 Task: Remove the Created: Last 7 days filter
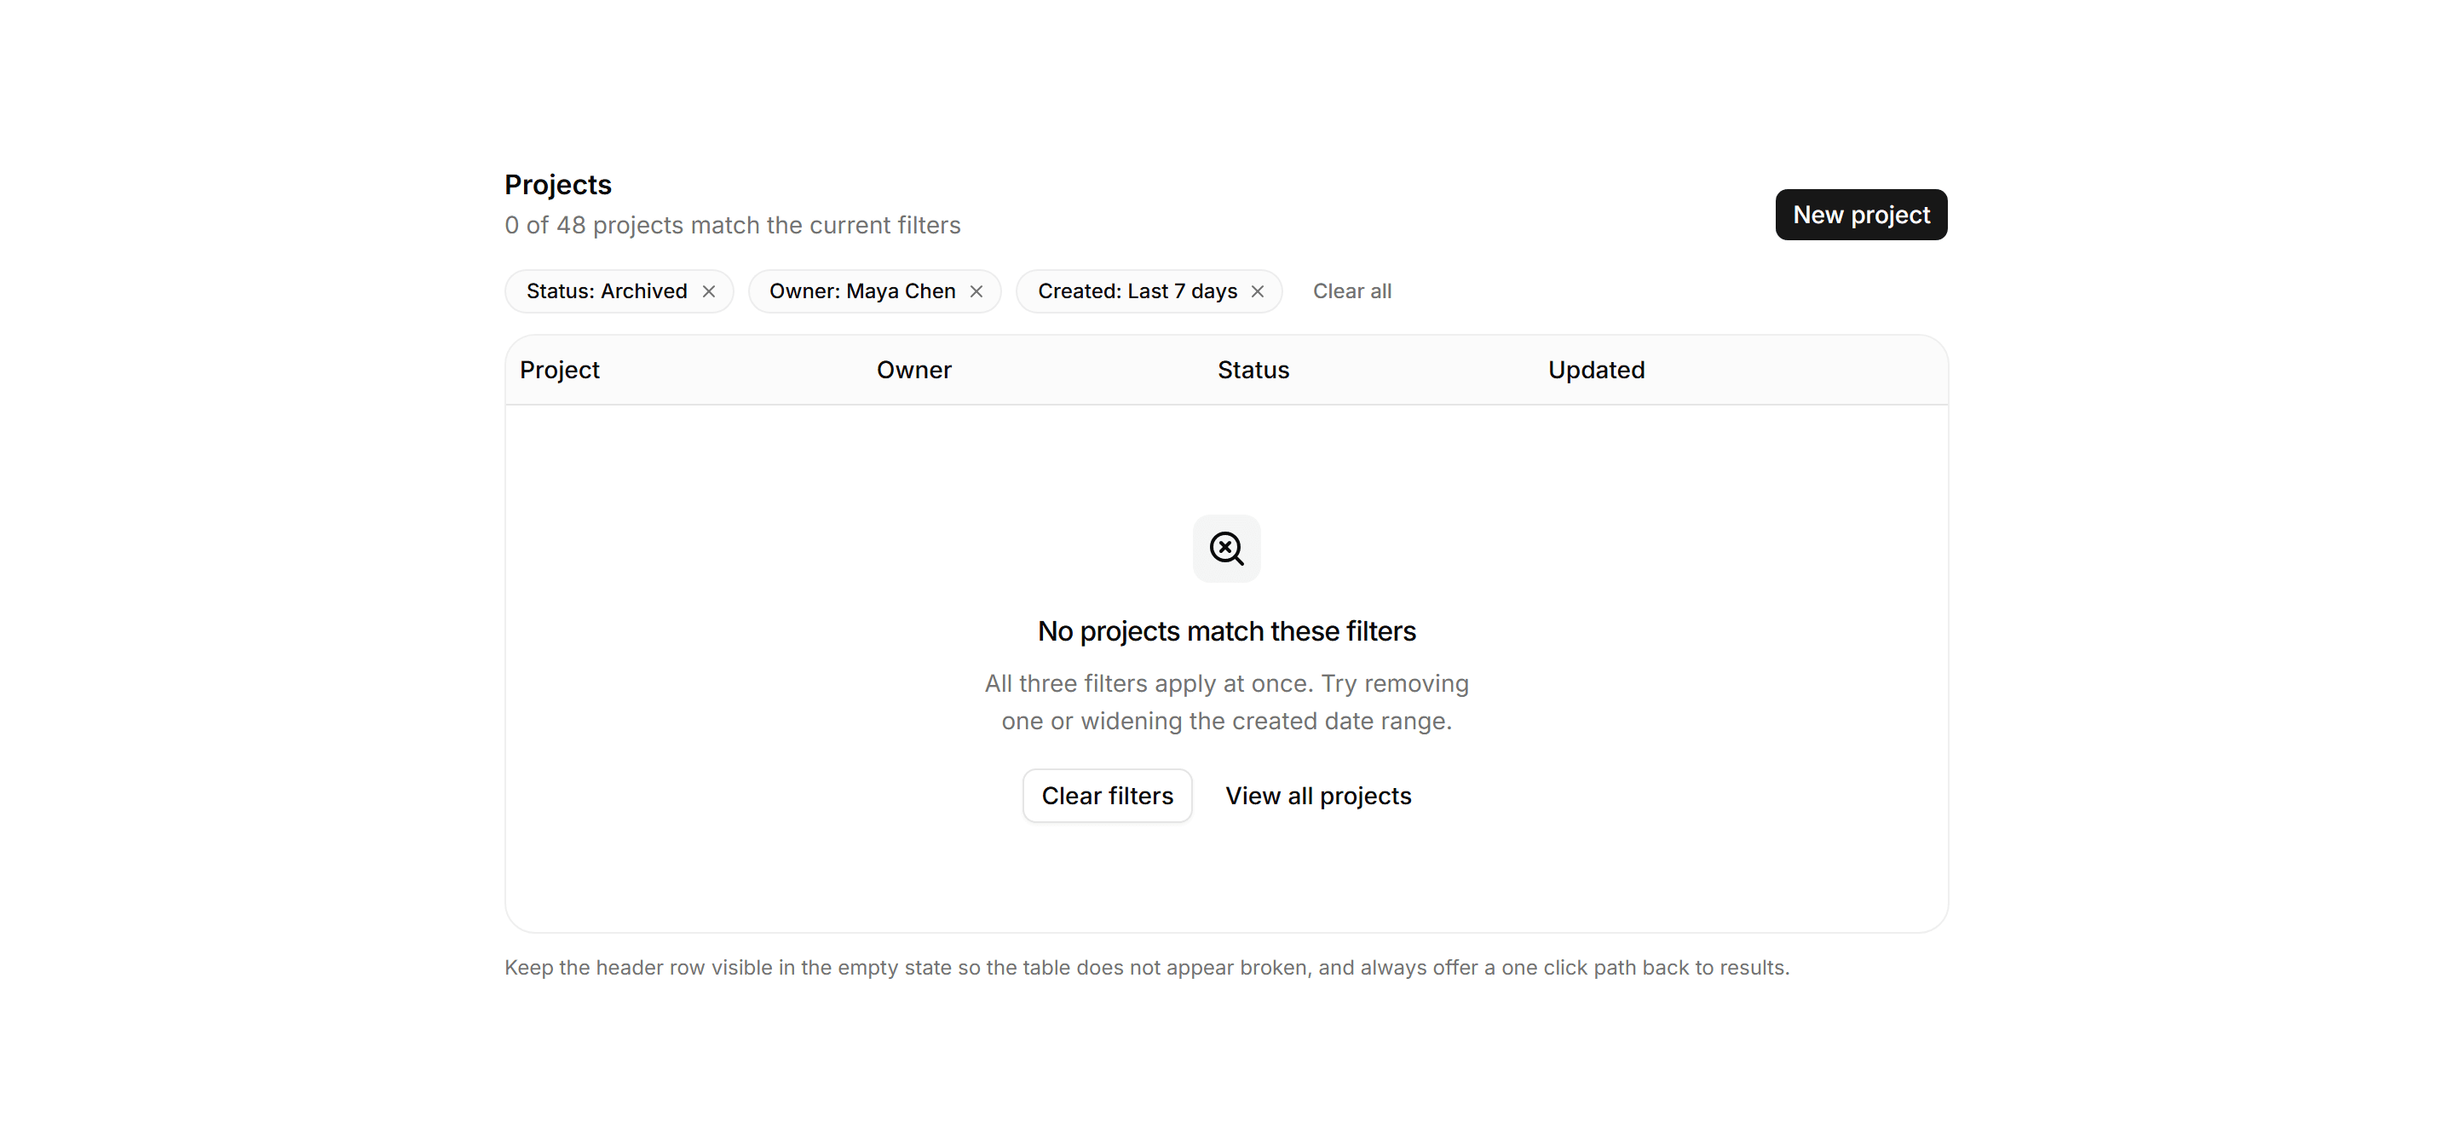1258,291
